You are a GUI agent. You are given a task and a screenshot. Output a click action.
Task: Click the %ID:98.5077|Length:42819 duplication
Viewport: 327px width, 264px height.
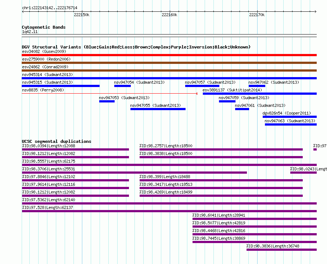point(255,227)
